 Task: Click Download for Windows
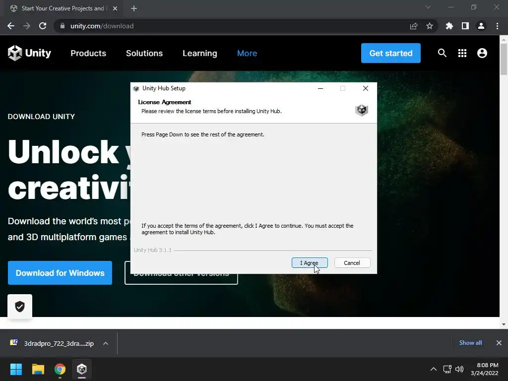[60, 273]
